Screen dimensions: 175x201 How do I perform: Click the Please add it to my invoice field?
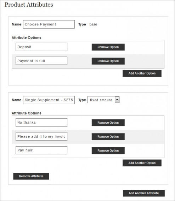coord(41,136)
